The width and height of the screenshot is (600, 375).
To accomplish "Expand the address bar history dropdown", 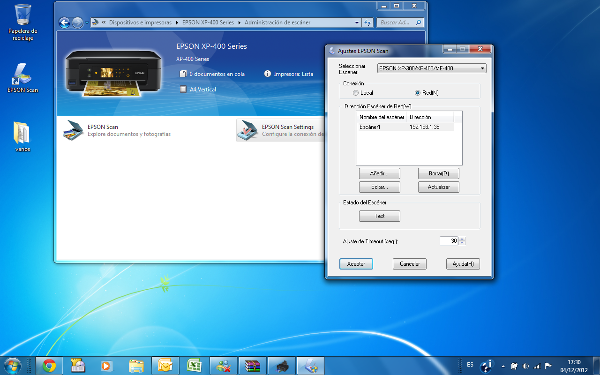I will tap(357, 22).
